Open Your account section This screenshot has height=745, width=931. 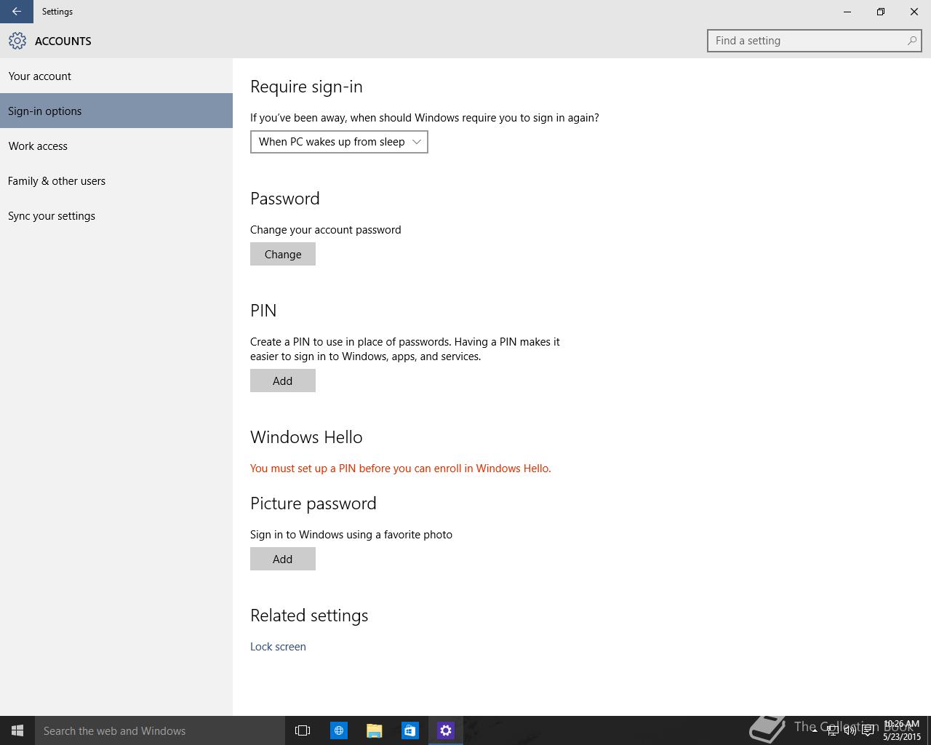pos(116,76)
